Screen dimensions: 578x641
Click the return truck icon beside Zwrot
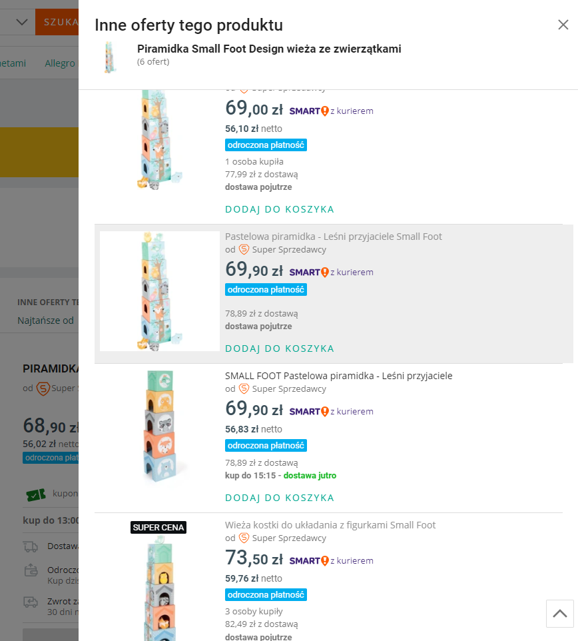point(31,602)
